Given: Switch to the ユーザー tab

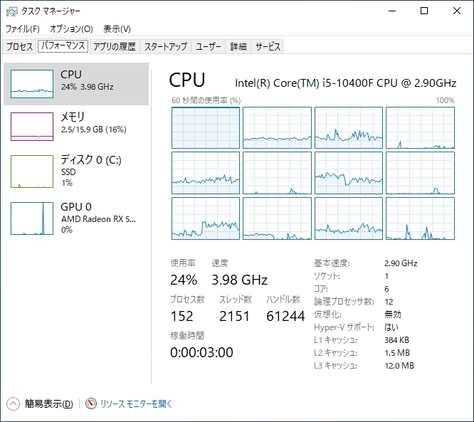Looking at the screenshot, I should 209,46.
